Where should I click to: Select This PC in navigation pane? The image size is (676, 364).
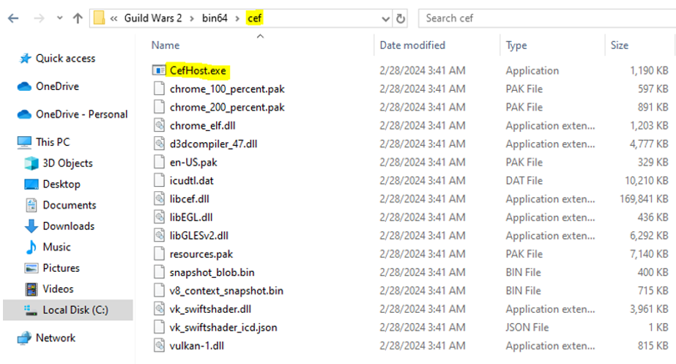pyautogui.click(x=53, y=142)
